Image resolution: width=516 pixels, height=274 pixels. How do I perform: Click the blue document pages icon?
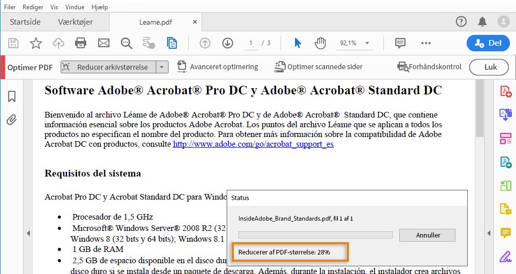tap(172, 43)
